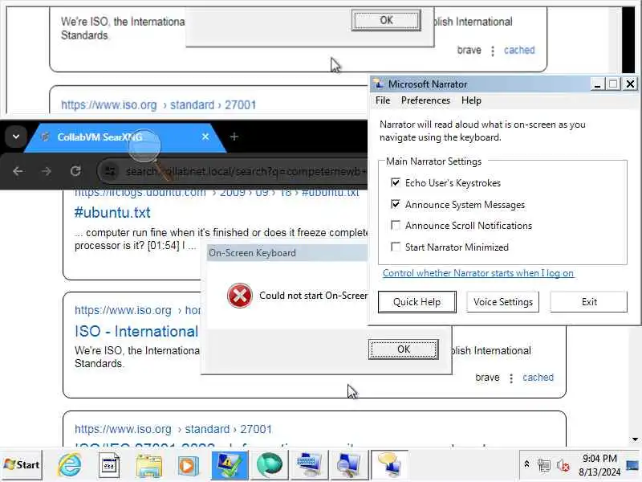Open the Help menu in Narrator
Image resolution: width=642 pixels, height=482 pixels.
(x=471, y=100)
